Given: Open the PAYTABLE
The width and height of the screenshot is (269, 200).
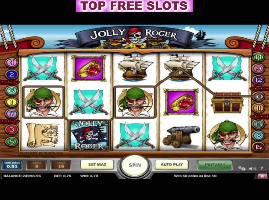Looking at the screenshot, I should point(215,165).
